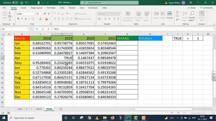Click the Share button
The height and width of the screenshot is (121, 216).
[x=192, y=8]
